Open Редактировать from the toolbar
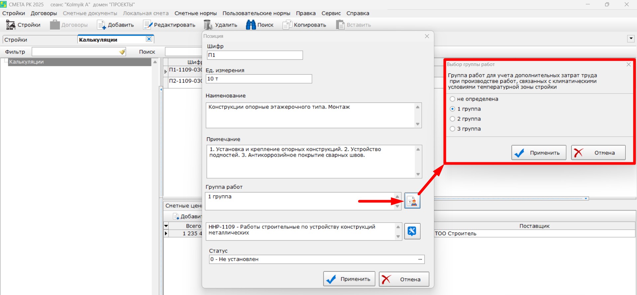This screenshot has width=637, height=295. point(147,25)
